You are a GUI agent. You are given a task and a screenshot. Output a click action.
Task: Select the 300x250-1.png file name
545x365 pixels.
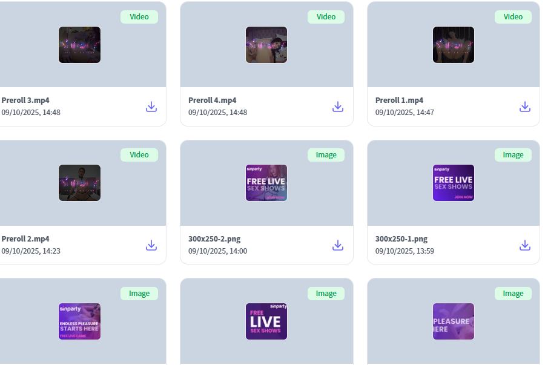click(401, 239)
